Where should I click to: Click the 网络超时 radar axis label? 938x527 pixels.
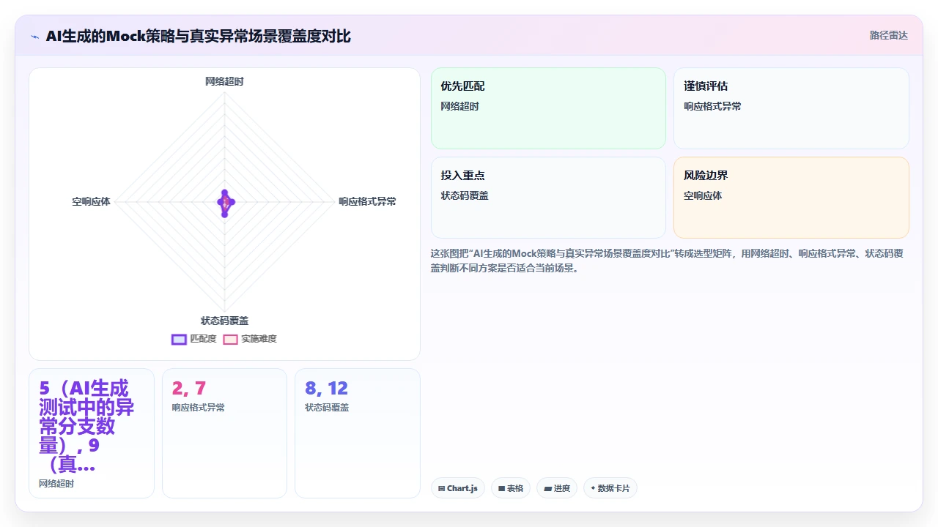coord(224,81)
